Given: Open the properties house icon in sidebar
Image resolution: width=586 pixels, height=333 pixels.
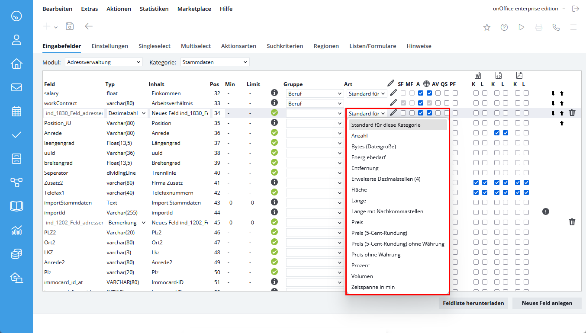Looking at the screenshot, I should point(16,64).
